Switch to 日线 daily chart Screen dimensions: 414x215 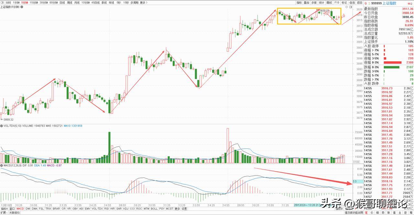(62, 3)
